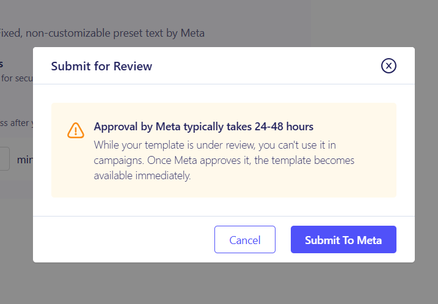438x304 pixels.
Task: Click the '24-48 hours' text in heading
Action: tap(284, 127)
